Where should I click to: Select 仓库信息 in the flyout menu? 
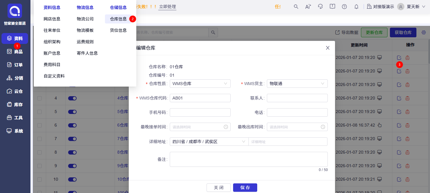[118, 19]
